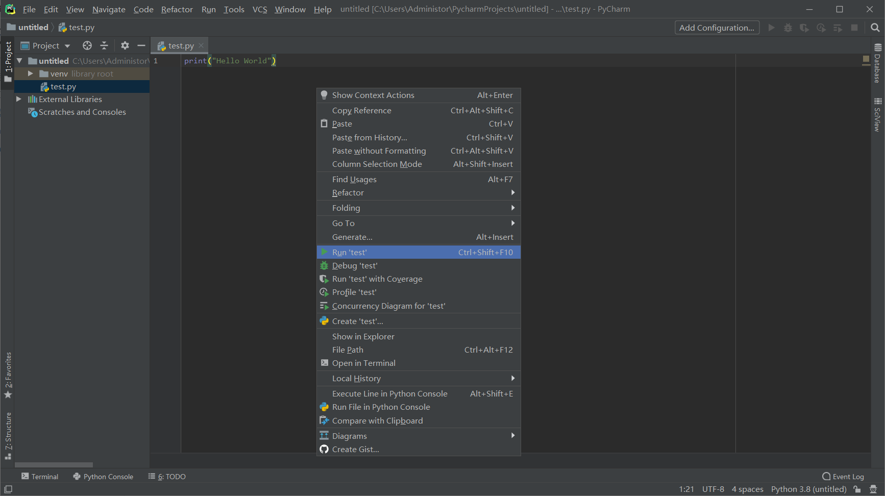Open Project panel settings gear
The image size is (885, 496).
click(x=125, y=45)
